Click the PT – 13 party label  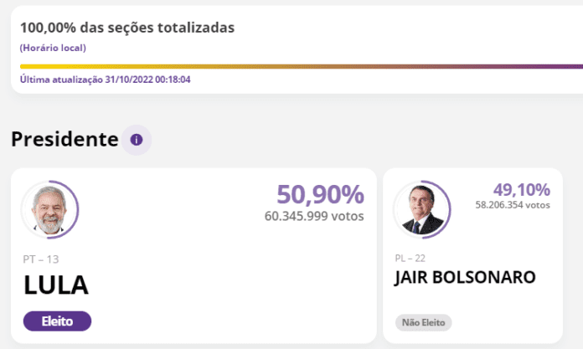click(x=40, y=259)
